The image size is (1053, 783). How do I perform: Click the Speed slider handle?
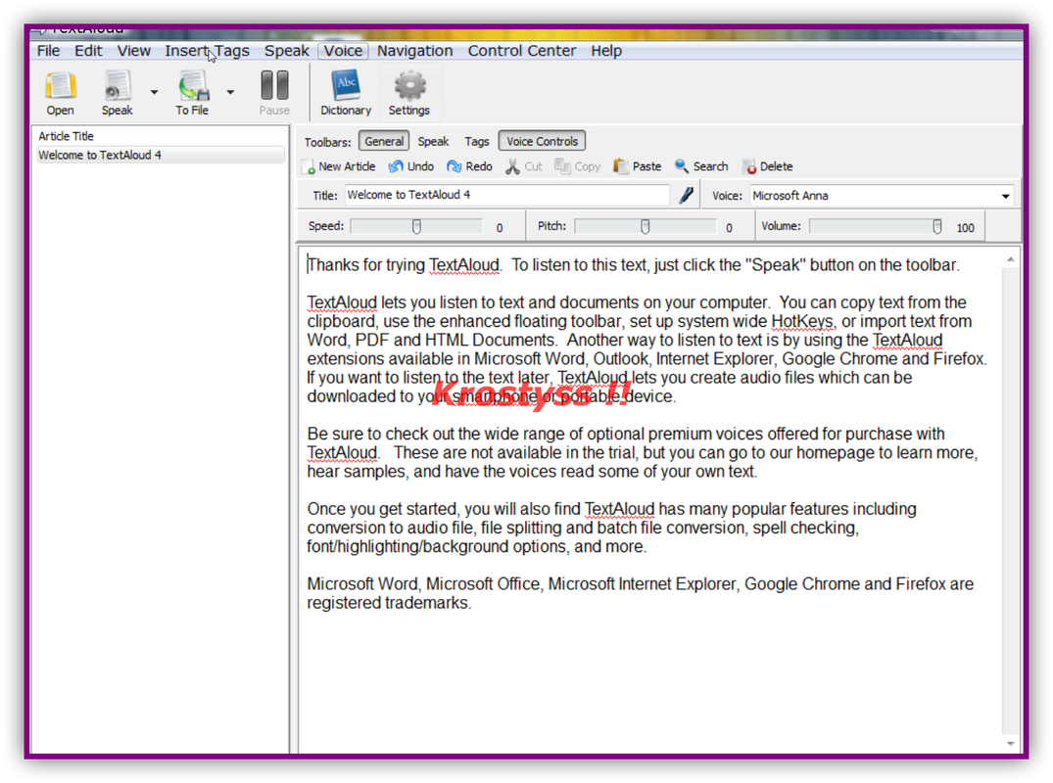[x=416, y=227]
